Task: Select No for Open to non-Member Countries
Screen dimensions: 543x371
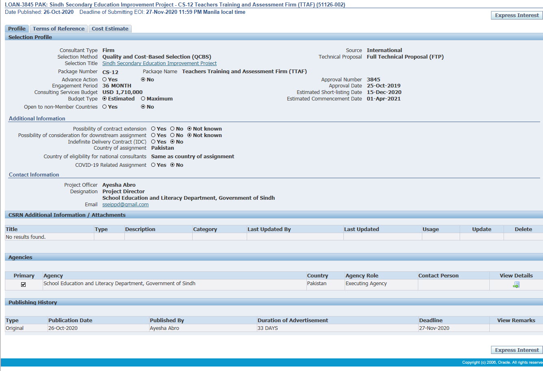Action: [x=143, y=107]
